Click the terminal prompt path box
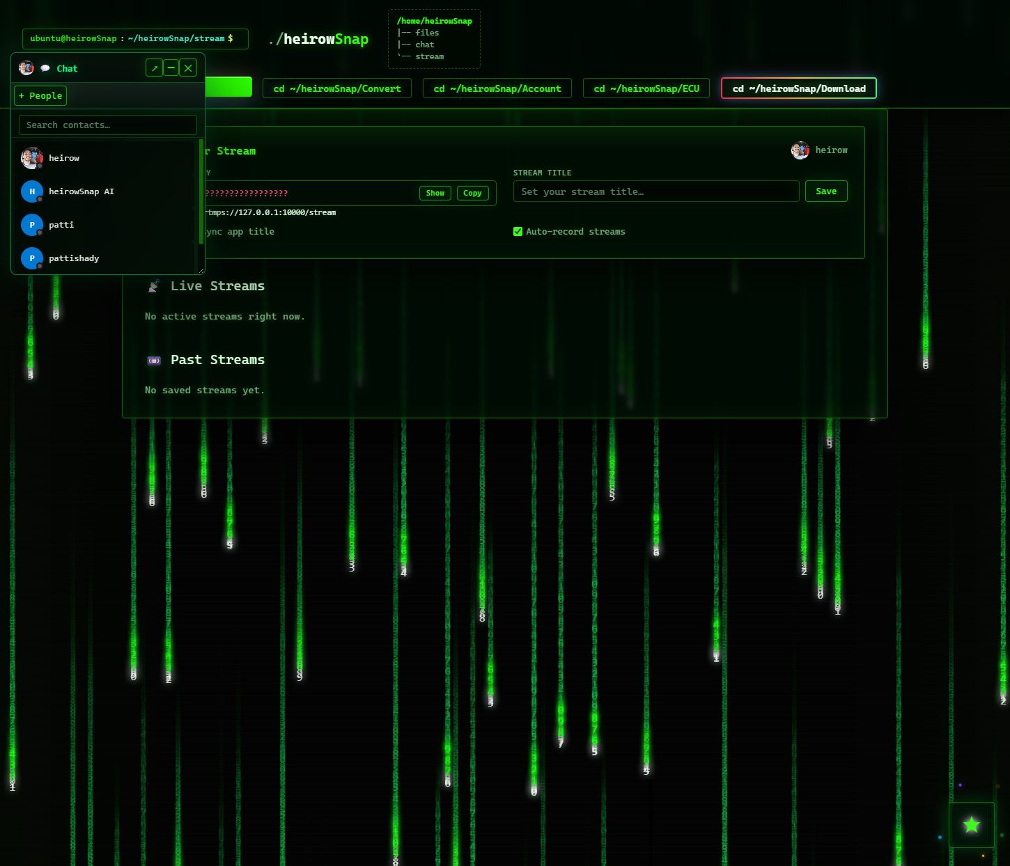The width and height of the screenshot is (1010, 866). pos(135,39)
